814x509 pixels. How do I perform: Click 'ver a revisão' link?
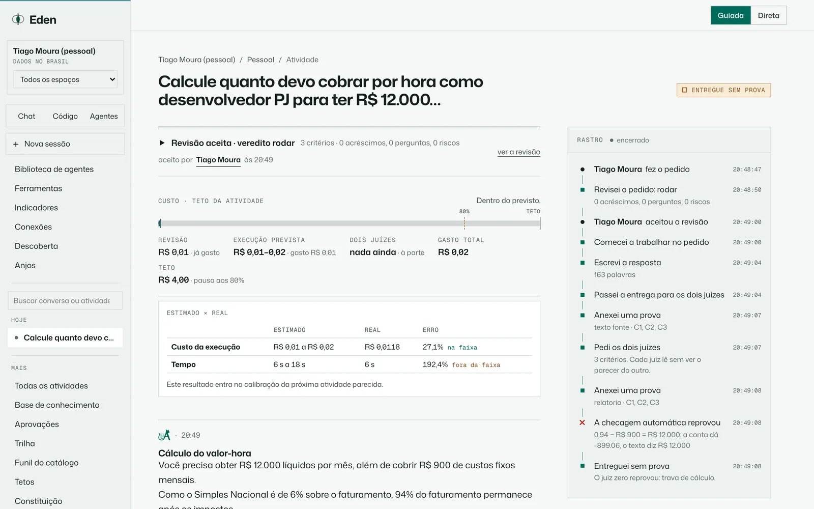[x=518, y=152]
